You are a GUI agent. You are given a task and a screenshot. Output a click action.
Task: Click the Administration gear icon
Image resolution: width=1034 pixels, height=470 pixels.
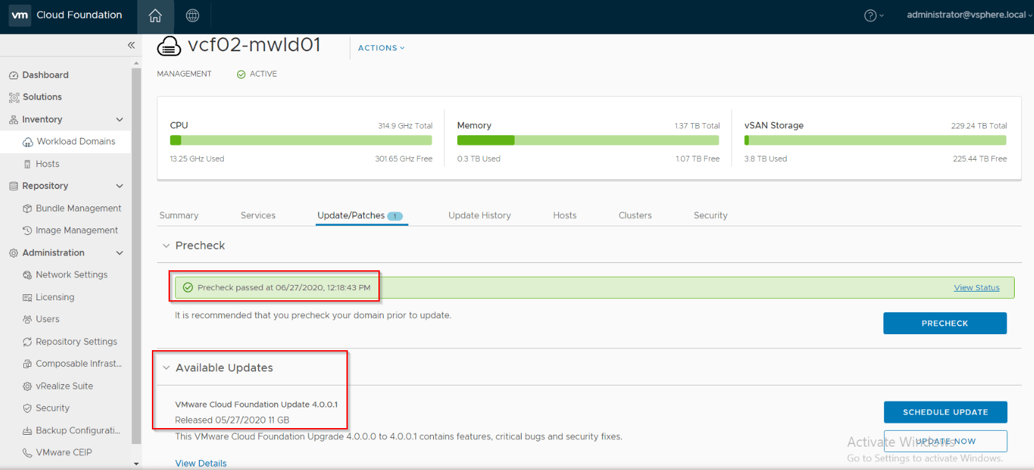[x=14, y=253]
